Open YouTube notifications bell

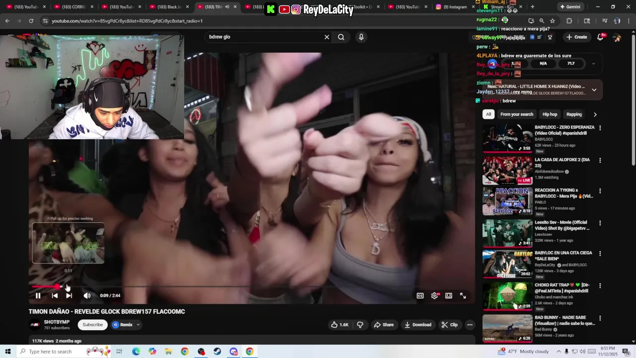pos(600,37)
